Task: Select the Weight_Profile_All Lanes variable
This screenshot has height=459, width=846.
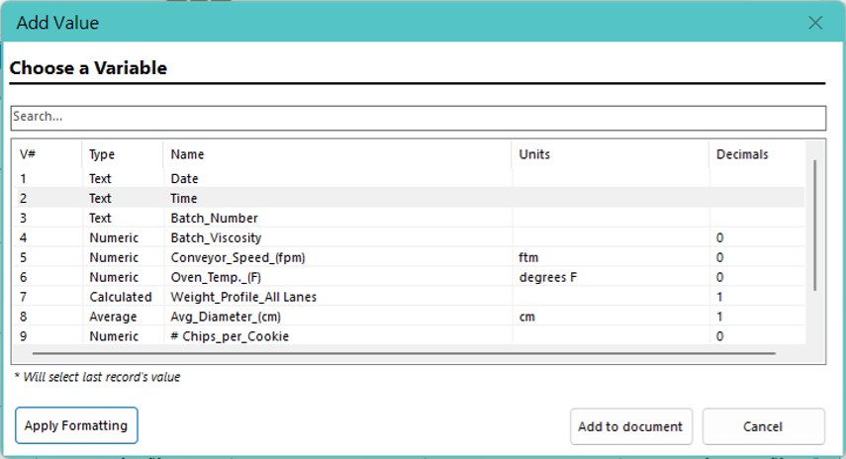Action: (409, 297)
